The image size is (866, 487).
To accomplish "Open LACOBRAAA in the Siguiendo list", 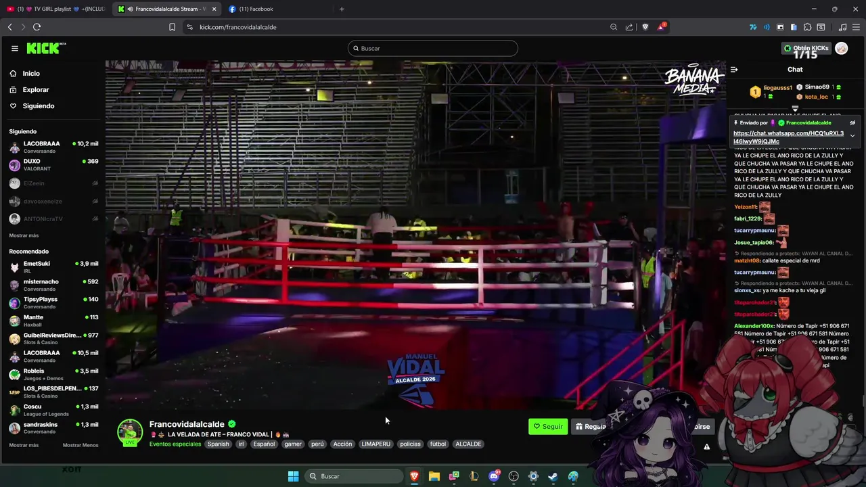I will click(x=53, y=147).
